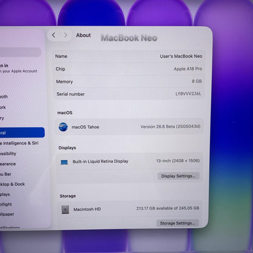The width and height of the screenshot is (253, 253).
Task: Click serial number LY8VVV2J6L
Action: tap(189, 94)
